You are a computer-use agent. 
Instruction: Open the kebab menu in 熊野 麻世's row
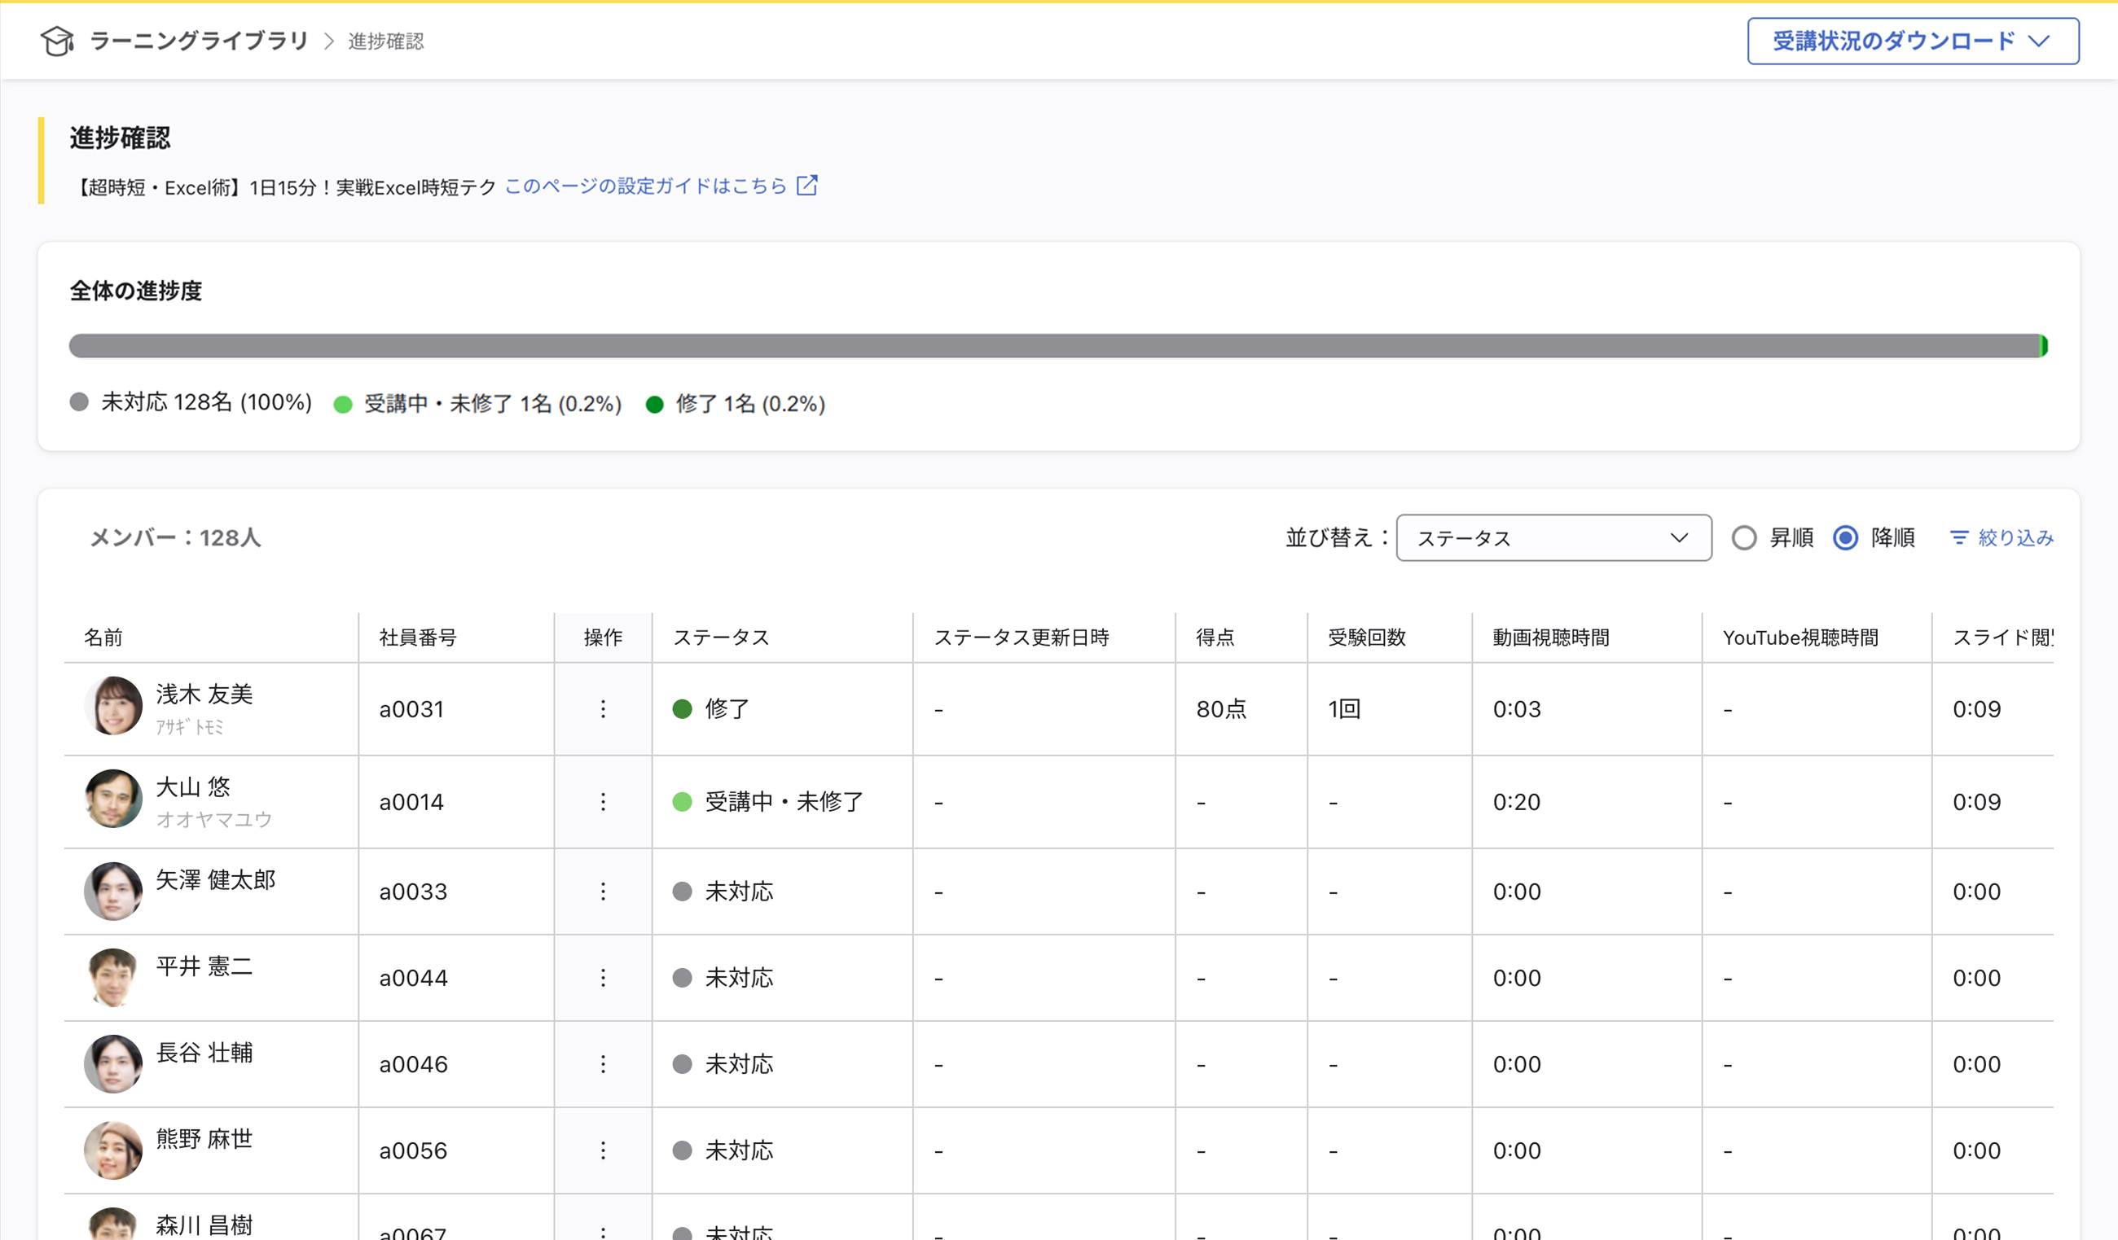point(603,1150)
